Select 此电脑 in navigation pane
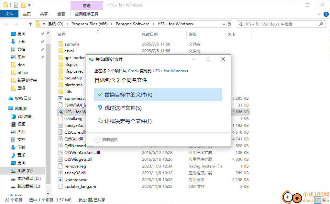This screenshot has height=204, width=330. point(21,108)
